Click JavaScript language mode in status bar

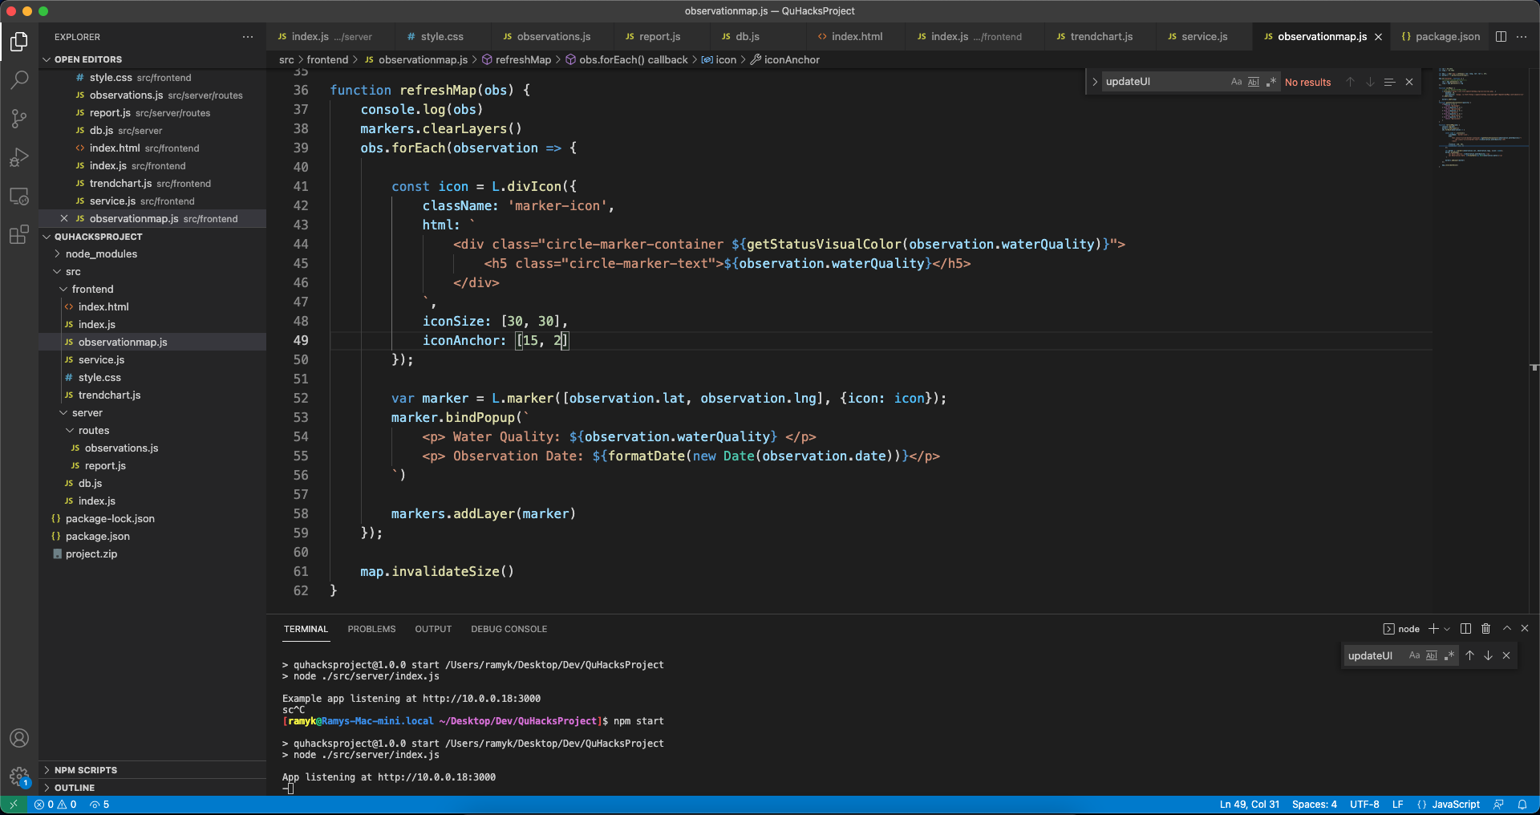coord(1455,805)
